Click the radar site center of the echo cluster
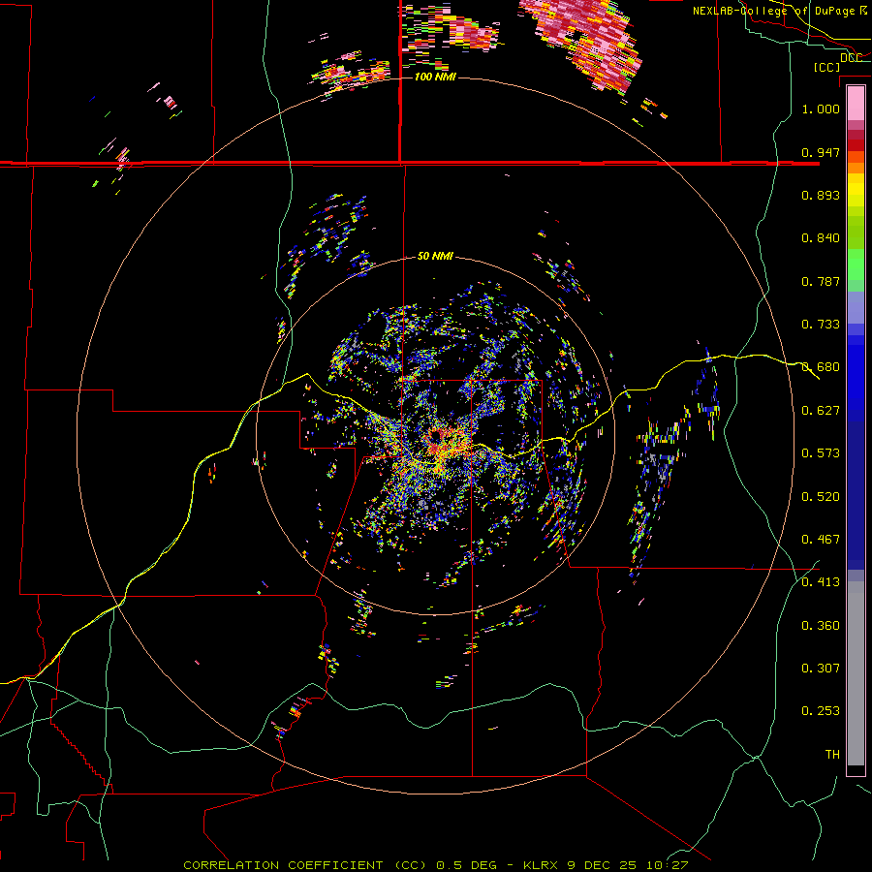The height and width of the screenshot is (872, 872). 435,435
